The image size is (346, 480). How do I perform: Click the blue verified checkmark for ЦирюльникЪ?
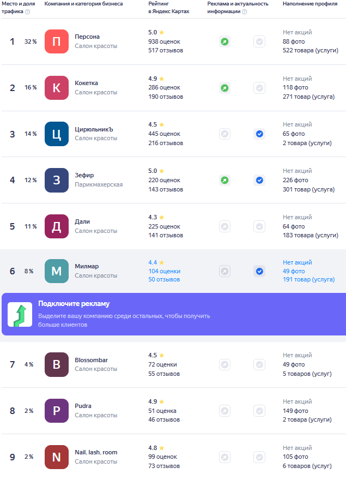[x=259, y=134]
